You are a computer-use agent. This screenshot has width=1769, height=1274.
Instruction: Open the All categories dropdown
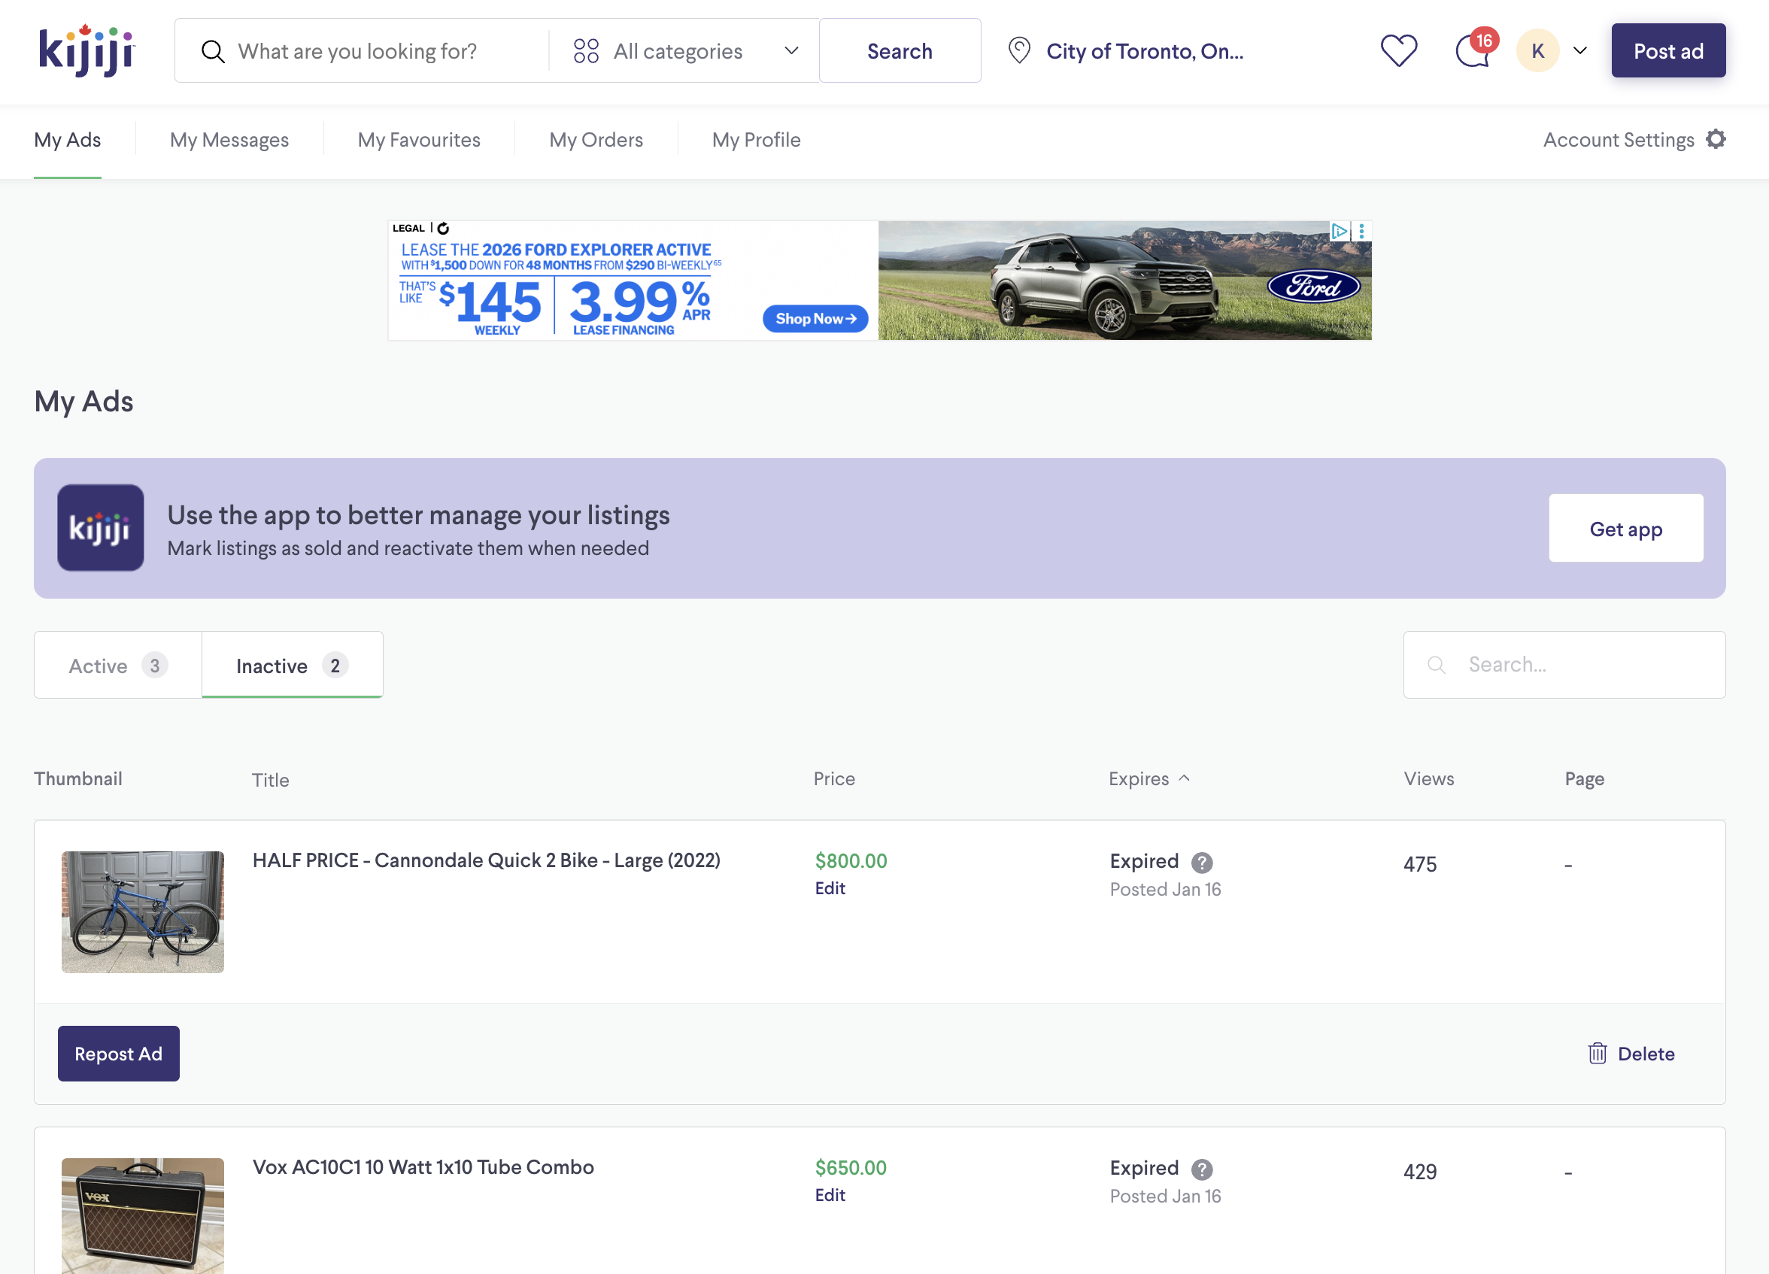pos(791,50)
